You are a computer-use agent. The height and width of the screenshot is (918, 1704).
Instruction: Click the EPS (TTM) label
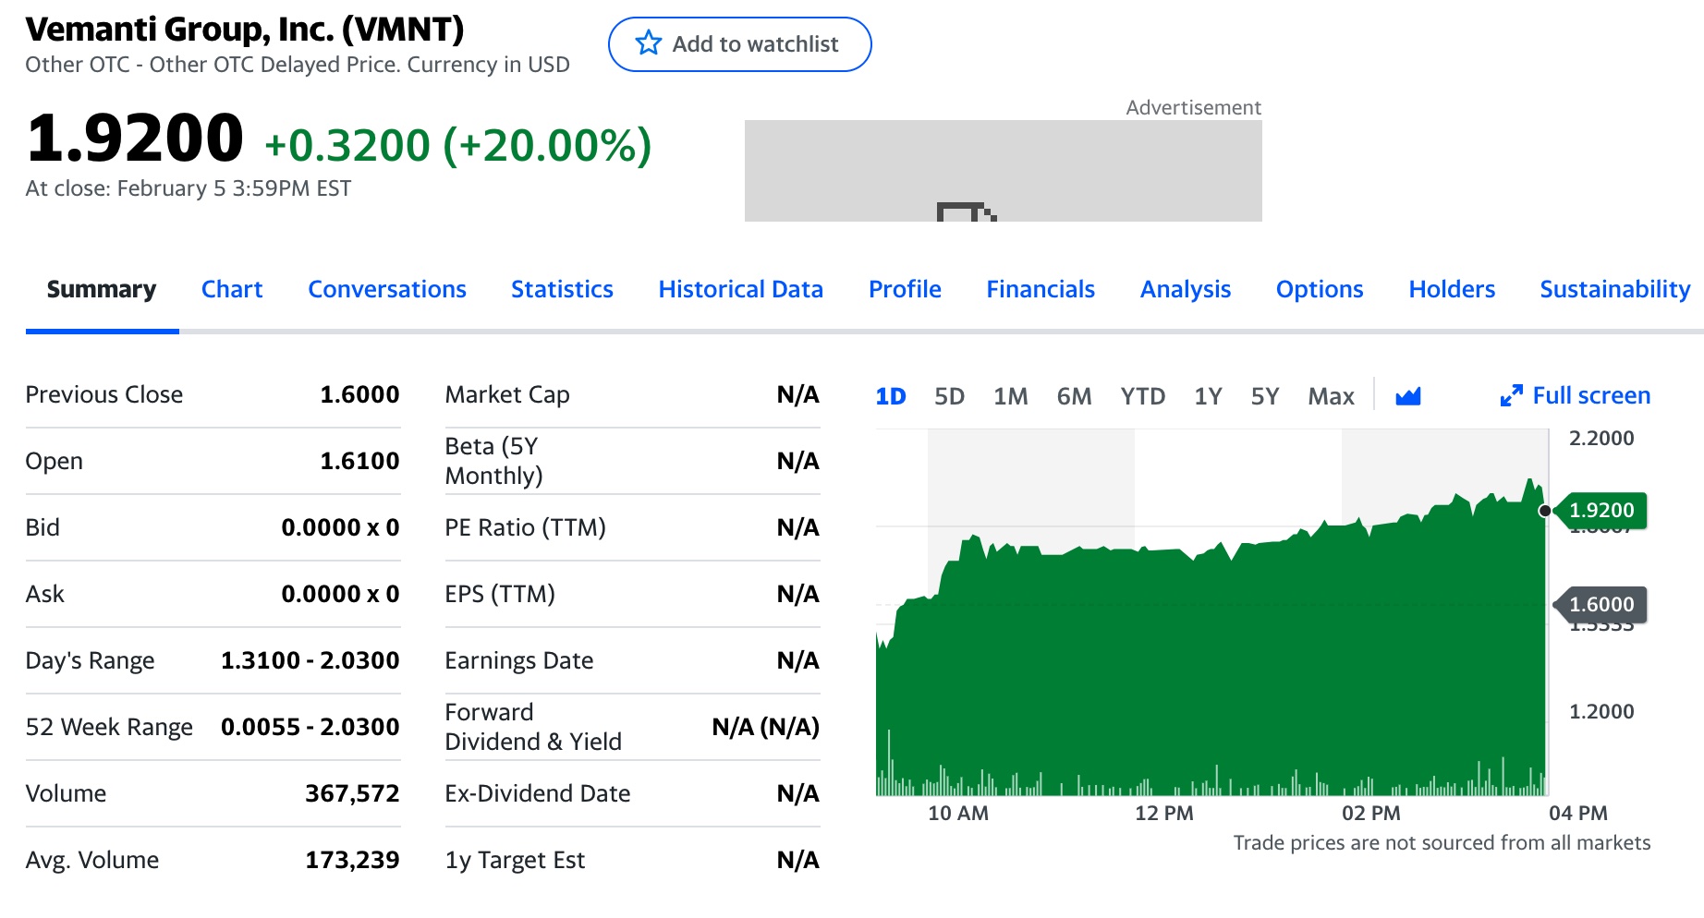[500, 594]
